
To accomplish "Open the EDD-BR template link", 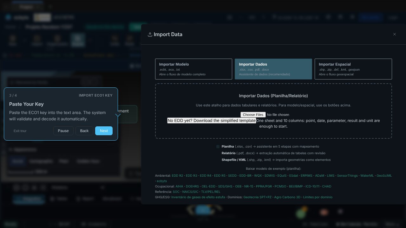I will (246, 175).
